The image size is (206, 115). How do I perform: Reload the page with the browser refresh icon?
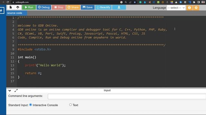pyautogui.click(x=8, y=2)
